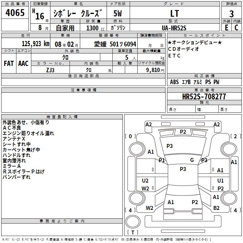Click the grade value LT
Viewport: 243px width, 243px height.
click(x=175, y=13)
